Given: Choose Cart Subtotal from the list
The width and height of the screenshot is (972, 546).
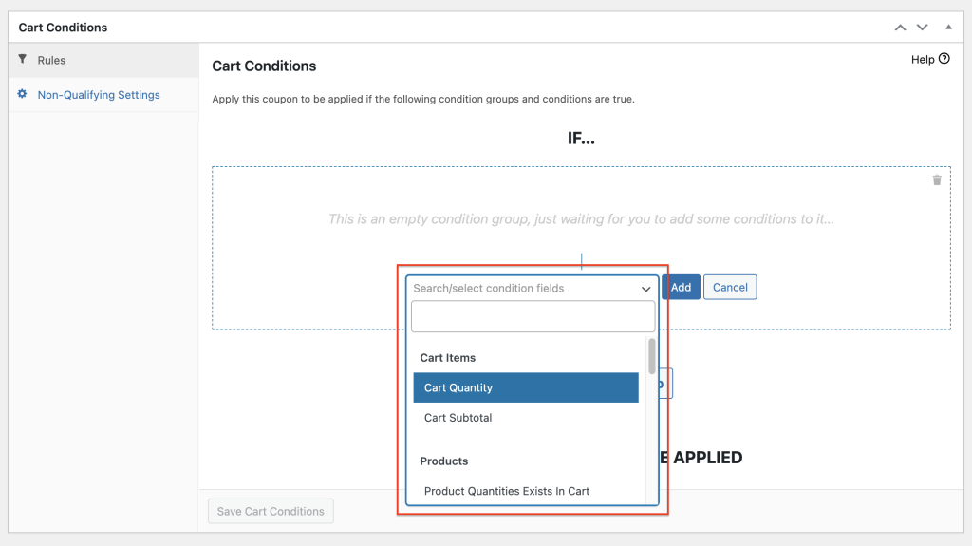Looking at the screenshot, I should coord(458,418).
